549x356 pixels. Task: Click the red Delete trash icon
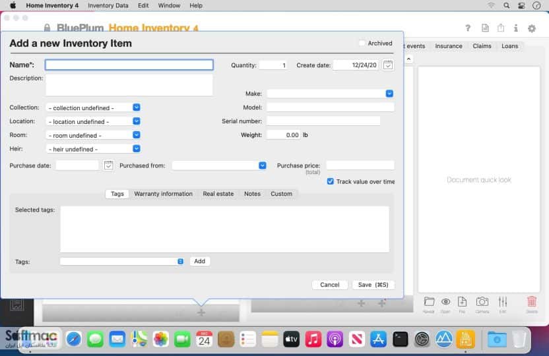point(531,301)
